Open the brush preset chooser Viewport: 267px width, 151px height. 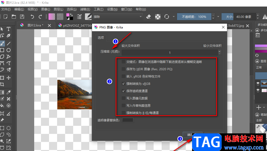88,17
